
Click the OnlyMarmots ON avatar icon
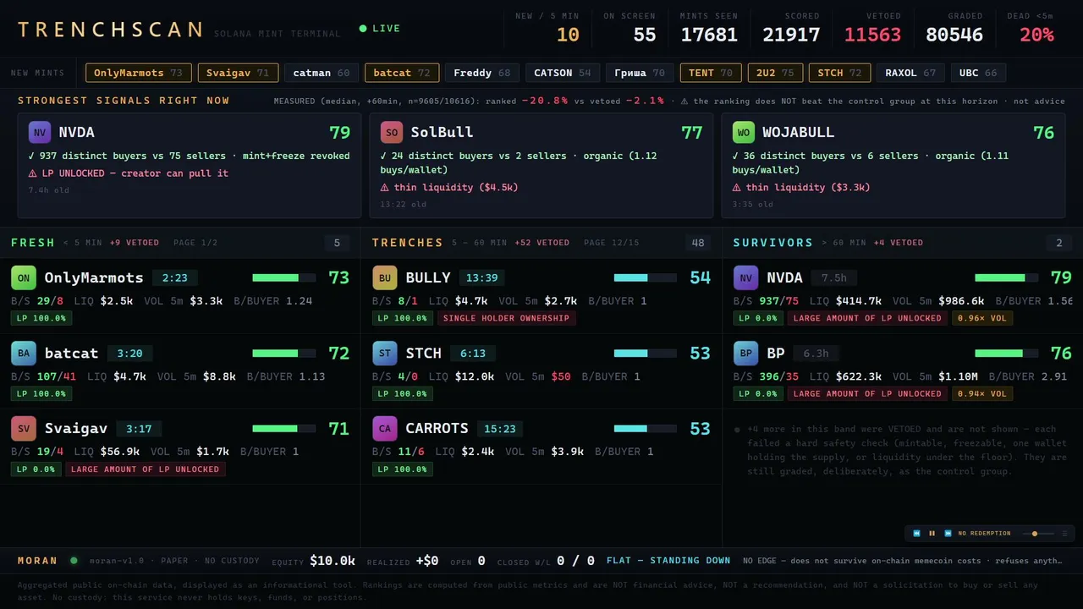coord(24,277)
